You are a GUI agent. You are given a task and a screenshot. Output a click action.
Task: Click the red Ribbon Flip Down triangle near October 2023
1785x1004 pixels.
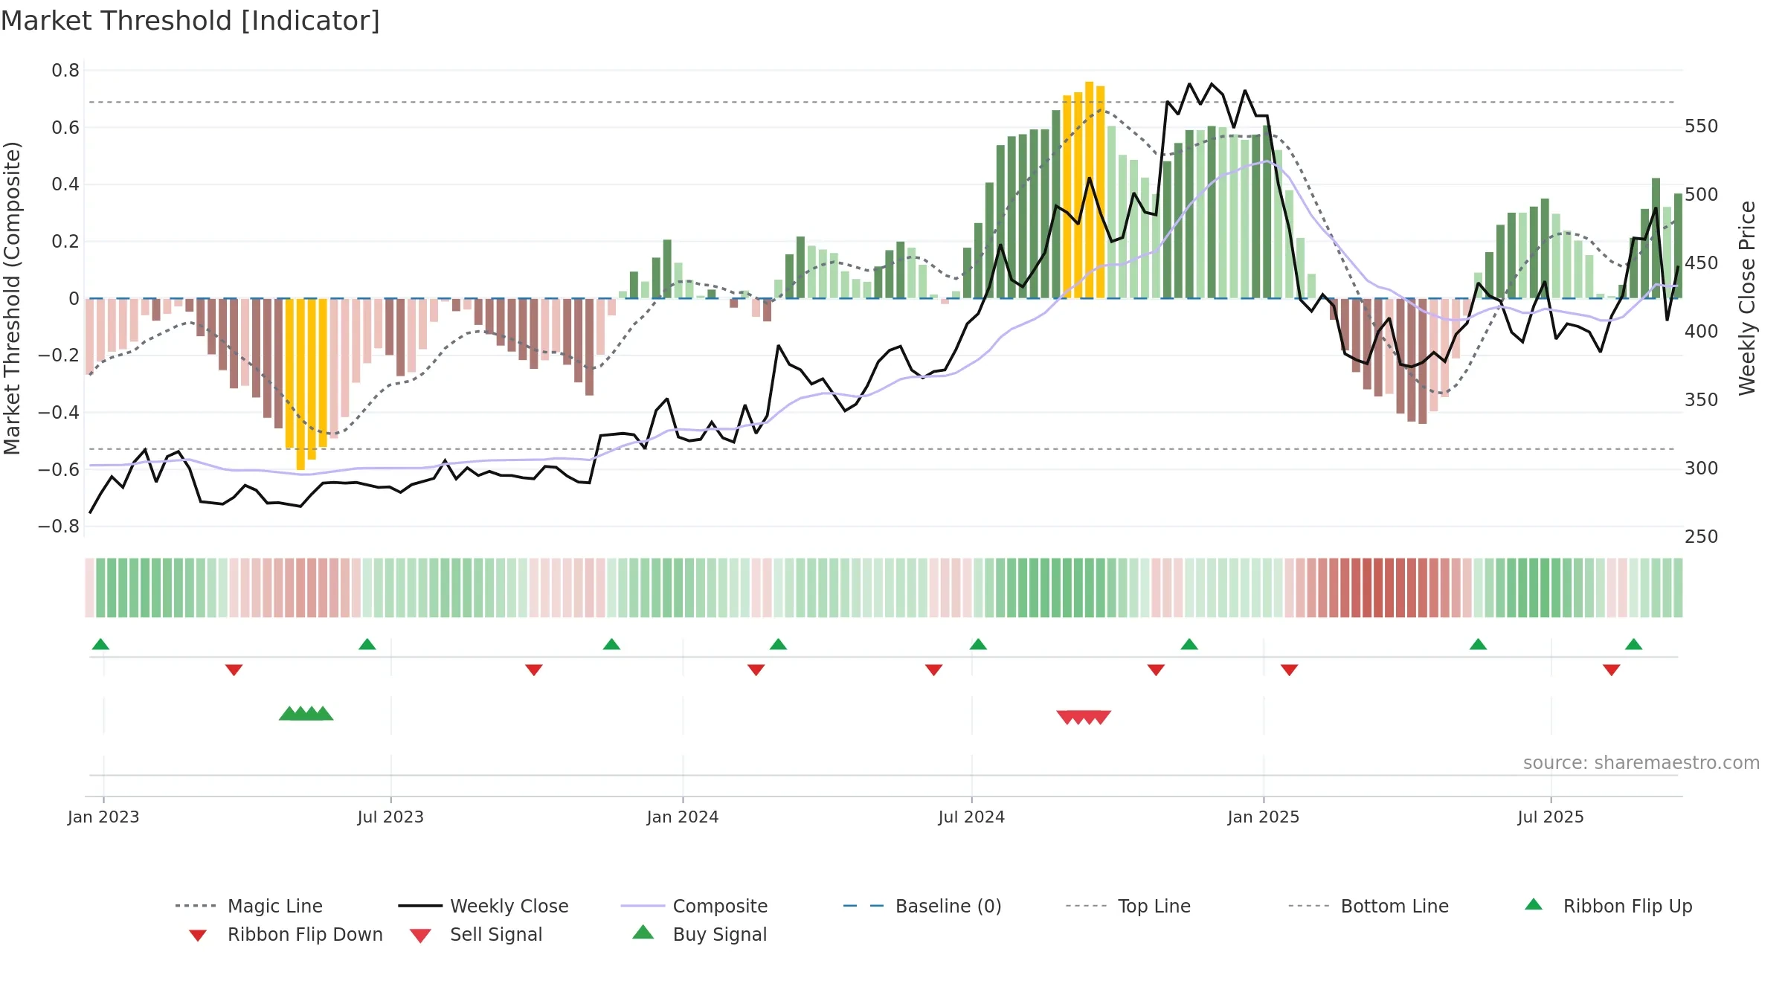(x=533, y=670)
